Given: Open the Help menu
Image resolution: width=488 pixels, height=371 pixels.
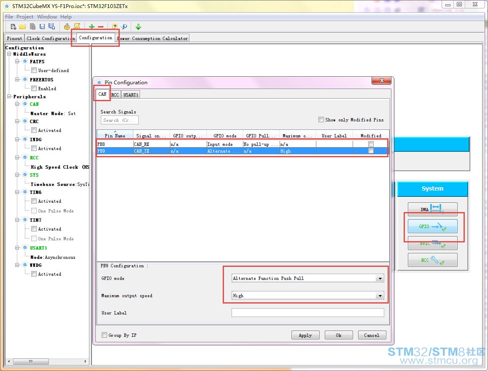Looking at the screenshot, I should [66, 16].
